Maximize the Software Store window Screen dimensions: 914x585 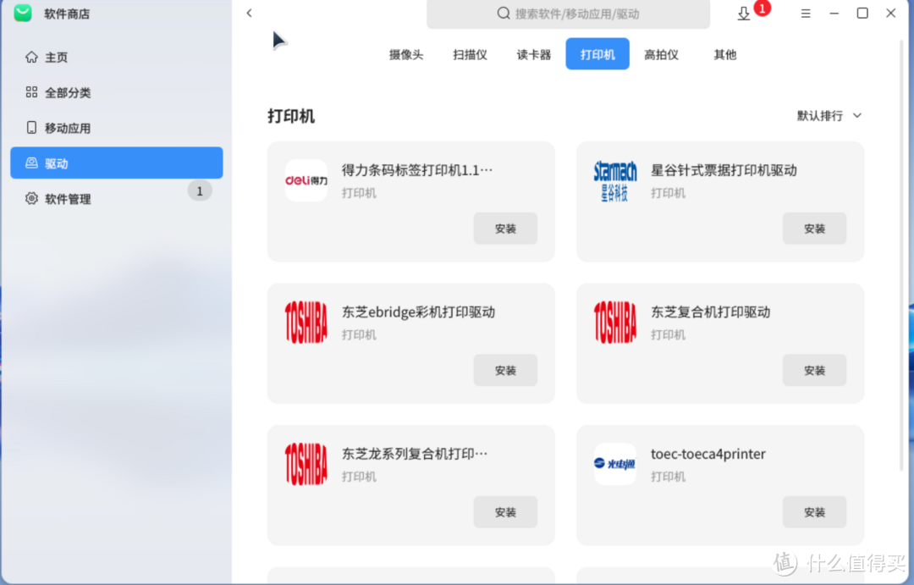point(862,13)
